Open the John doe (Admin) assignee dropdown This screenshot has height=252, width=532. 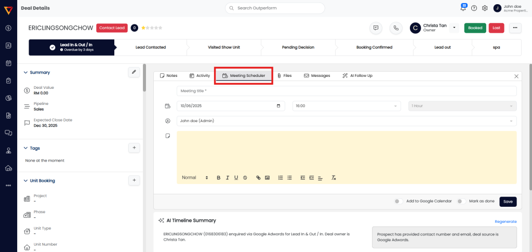pyautogui.click(x=347, y=121)
